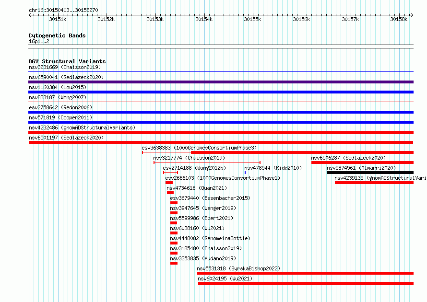Click the DGV Structural Variants track title
Screen dimensions: 427x302
click(x=67, y=61)
